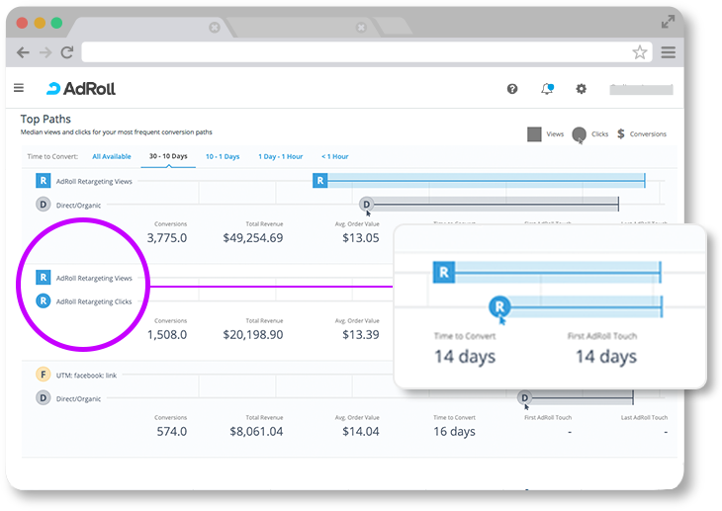Viewport: 722px width, 511px height.
Task: Click the 1,508.0 conversions value
Action: [167, 335]
